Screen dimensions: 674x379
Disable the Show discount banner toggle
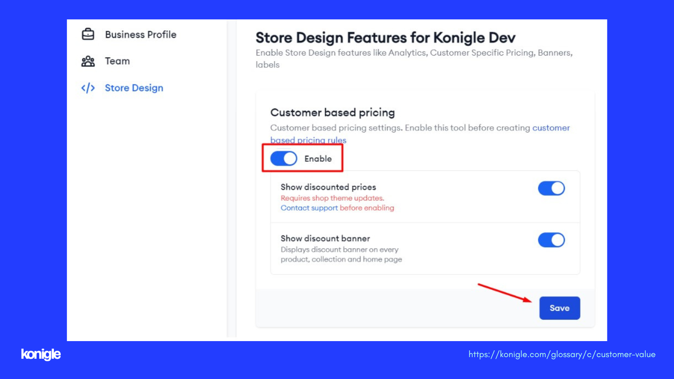point(551,240)
